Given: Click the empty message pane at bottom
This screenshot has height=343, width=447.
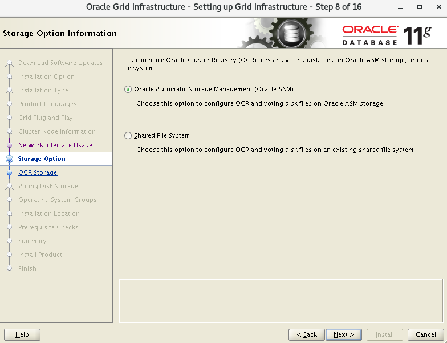Looking at the screenshot, I should 281,300.
